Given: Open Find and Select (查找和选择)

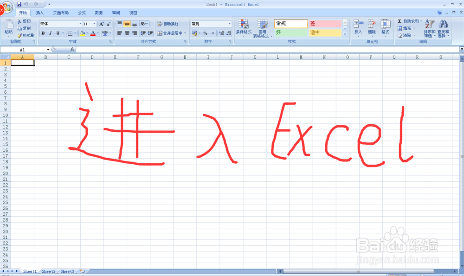Looking at the screenshot, I should pos(443,28).
